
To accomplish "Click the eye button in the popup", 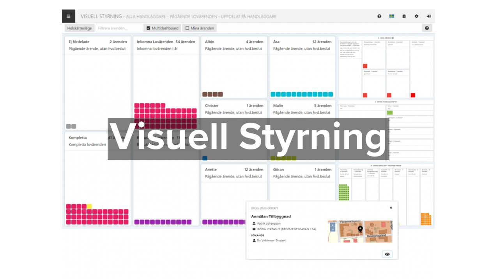I will [x=387, y=254].
